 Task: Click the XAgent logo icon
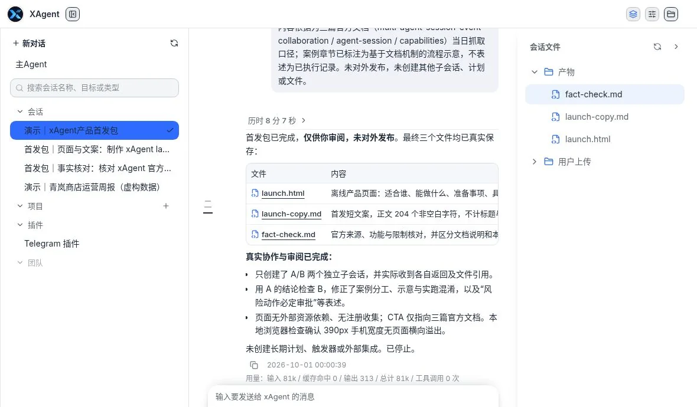pos(15,14)
